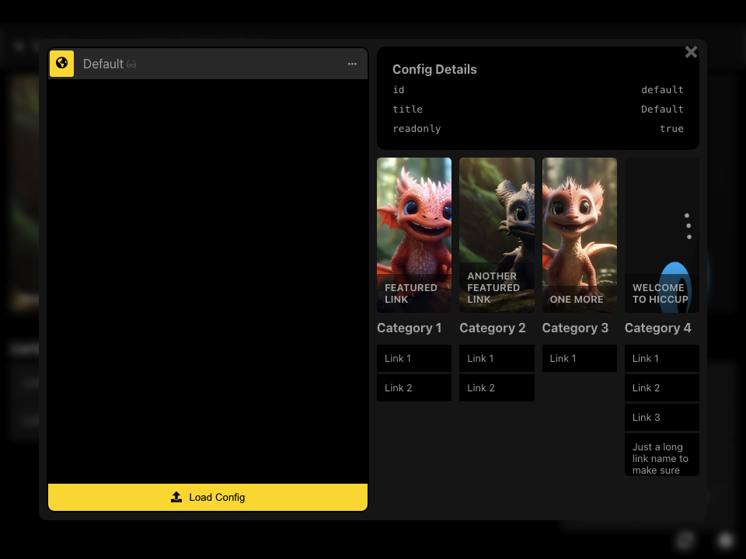Click the Load Config button
Image resolution: width=746 pixels, height=559 pixels.
point(208,497)
